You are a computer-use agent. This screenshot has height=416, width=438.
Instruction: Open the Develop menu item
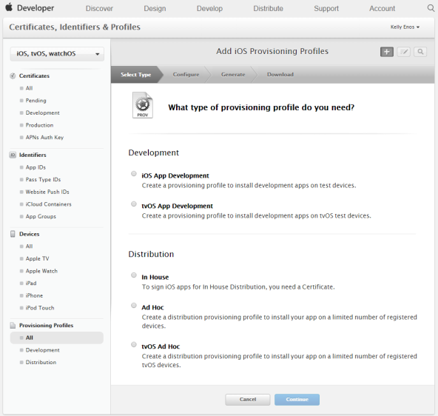click(209, 9)
